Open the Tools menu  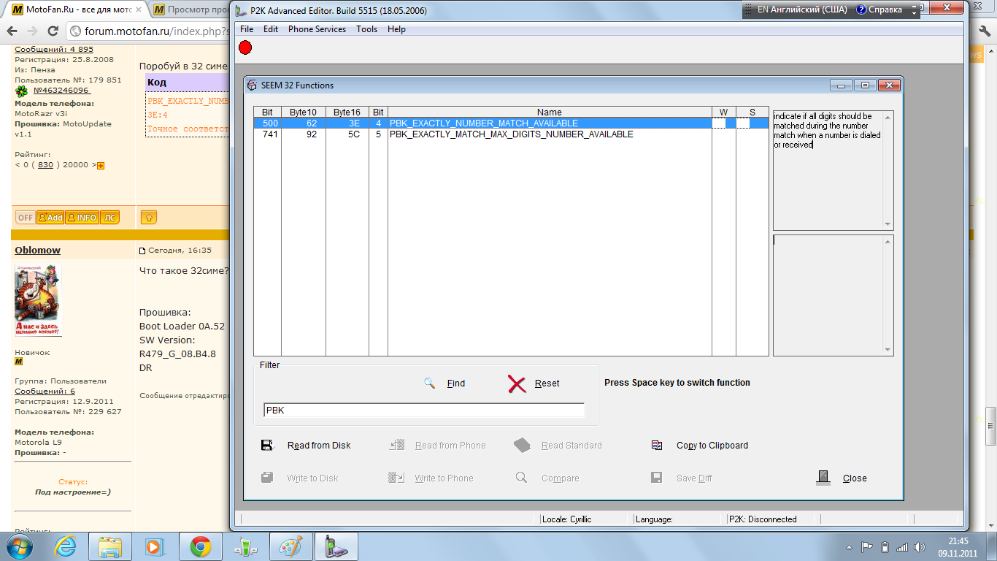click(367, 29)
